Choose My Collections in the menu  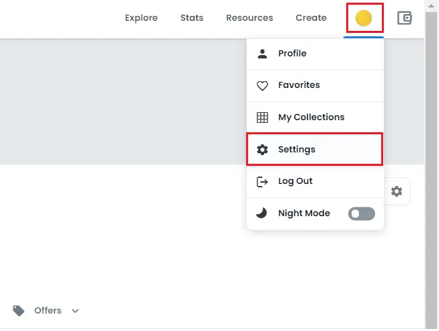pyautogui.click(x=311, y=117)
